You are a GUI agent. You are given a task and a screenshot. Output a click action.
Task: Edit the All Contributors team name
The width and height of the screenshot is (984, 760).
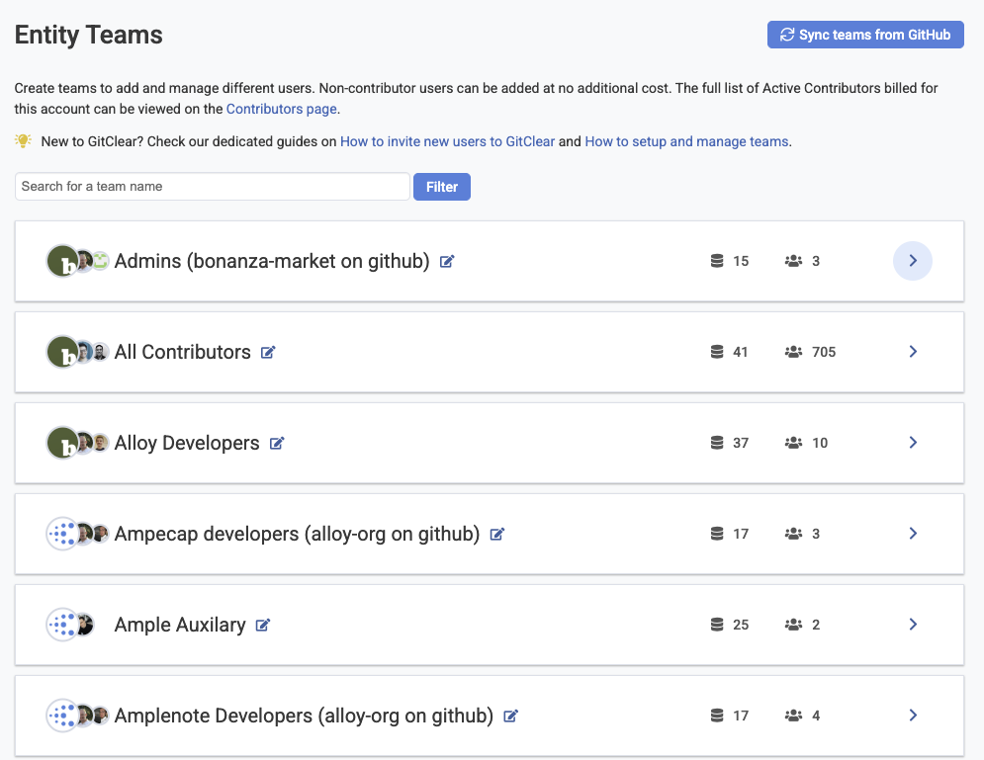click(x=268, y=353)
